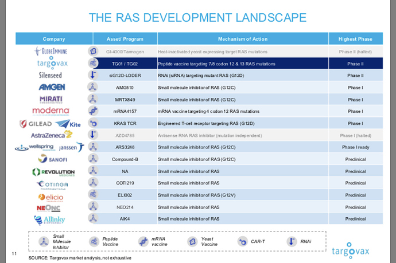The image size is (396, 263).
Task: Click yeast vaccine icon beside GI-4000/Tarmogen
Action: tap(93, 51)
